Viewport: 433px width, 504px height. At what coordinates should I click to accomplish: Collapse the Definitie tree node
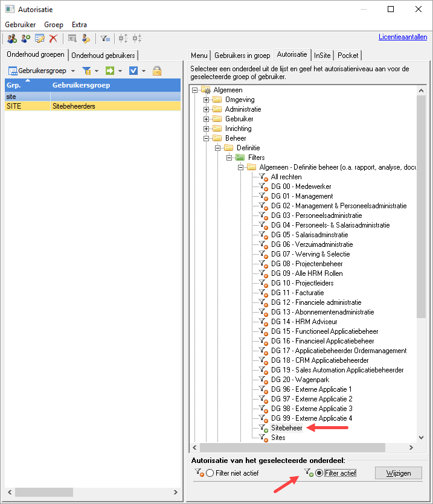218,148
